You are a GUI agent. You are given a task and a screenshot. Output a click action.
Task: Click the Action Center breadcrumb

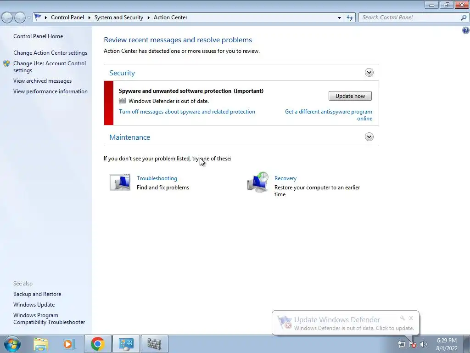click(x=171, y=17)
